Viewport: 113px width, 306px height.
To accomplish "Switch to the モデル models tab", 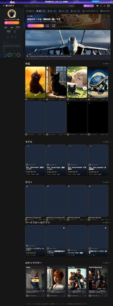I will point(75,11).
